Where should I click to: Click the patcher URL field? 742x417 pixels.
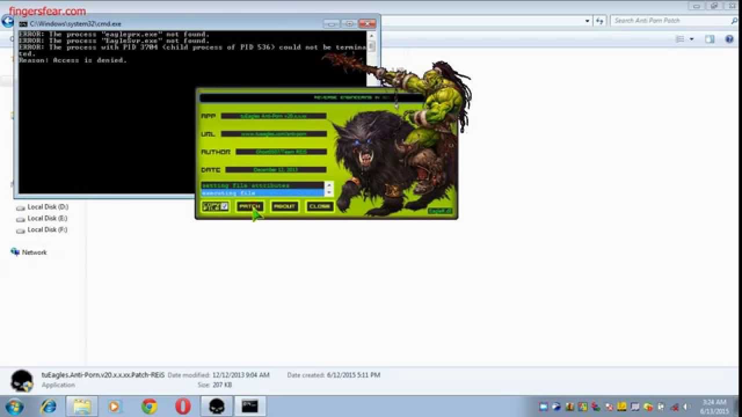pos(274,134)
